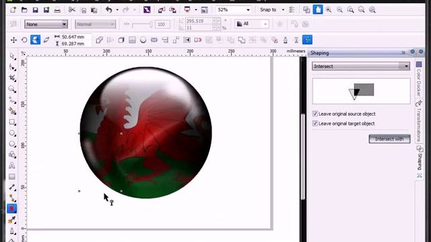Click the Zoom out magnifier icon
431x242 pixels.
(x=339, y=10)
